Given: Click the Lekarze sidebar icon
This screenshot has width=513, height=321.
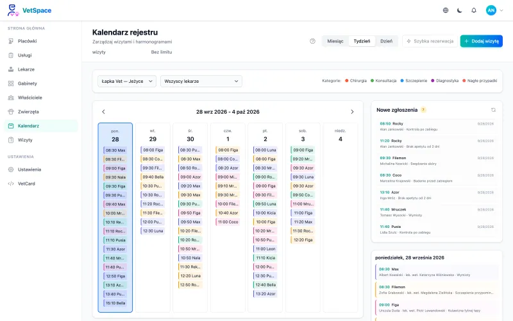Looking at the screenshot, I should click(11, 69).
